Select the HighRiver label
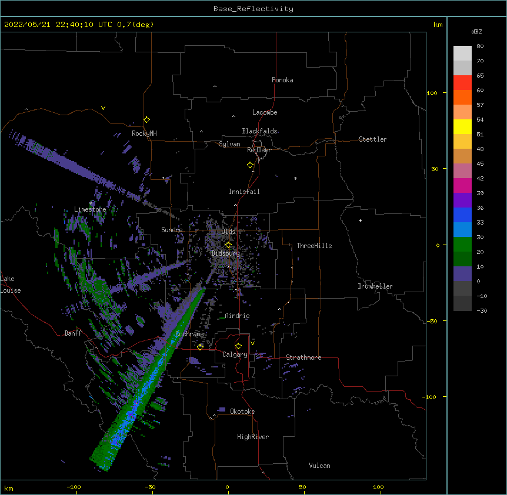The width and height of the screenshot is (507, 495). click(253, 437)
